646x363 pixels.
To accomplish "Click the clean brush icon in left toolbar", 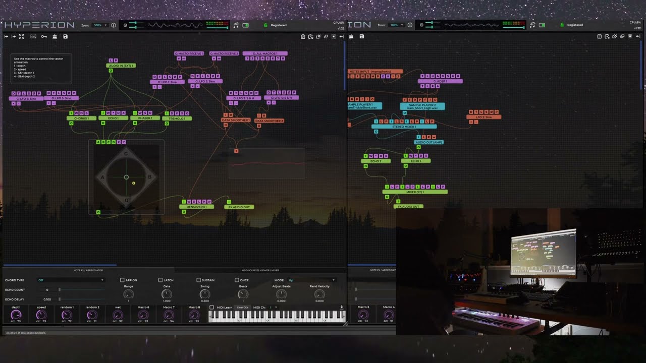I will tap(55, 36).
